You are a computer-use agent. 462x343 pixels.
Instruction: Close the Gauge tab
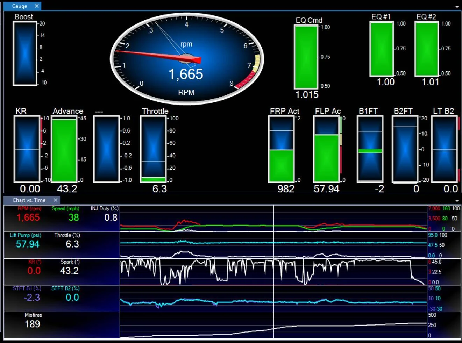click(37, 6)
